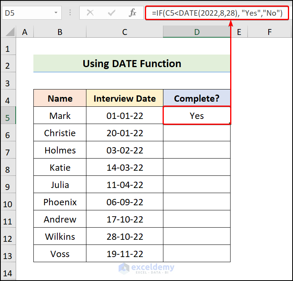Select empty Complete? cell in Katie's row
This screenshot has width=293, height=281.
click(197, 167)
